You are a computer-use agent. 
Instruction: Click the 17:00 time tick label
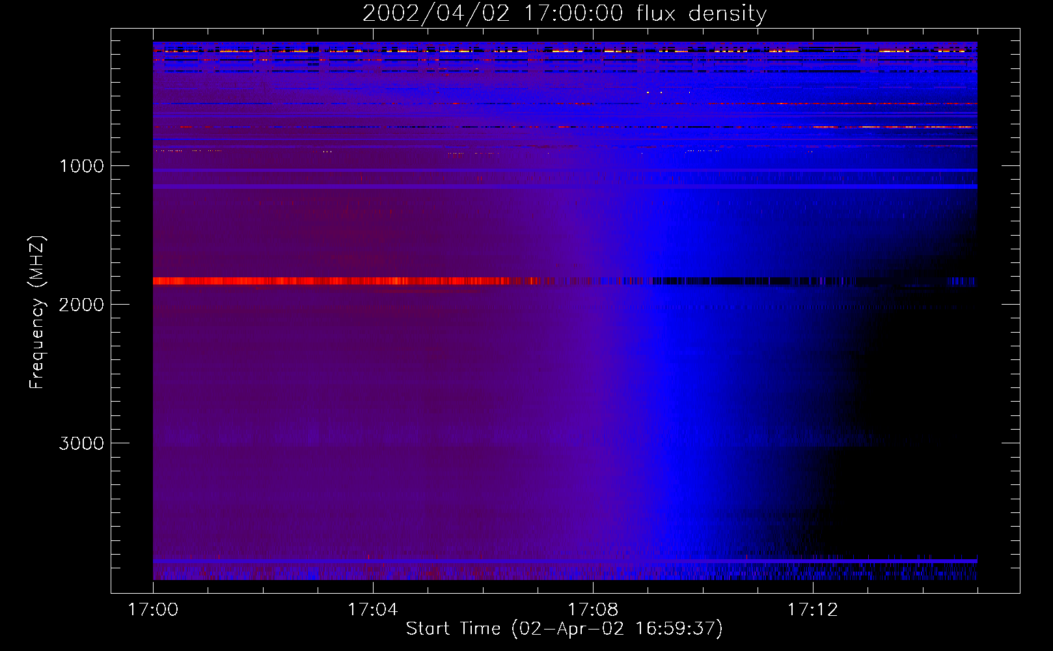(153, 610)
